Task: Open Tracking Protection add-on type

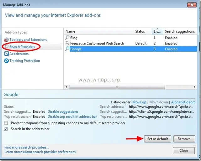Action: (25, 61)
